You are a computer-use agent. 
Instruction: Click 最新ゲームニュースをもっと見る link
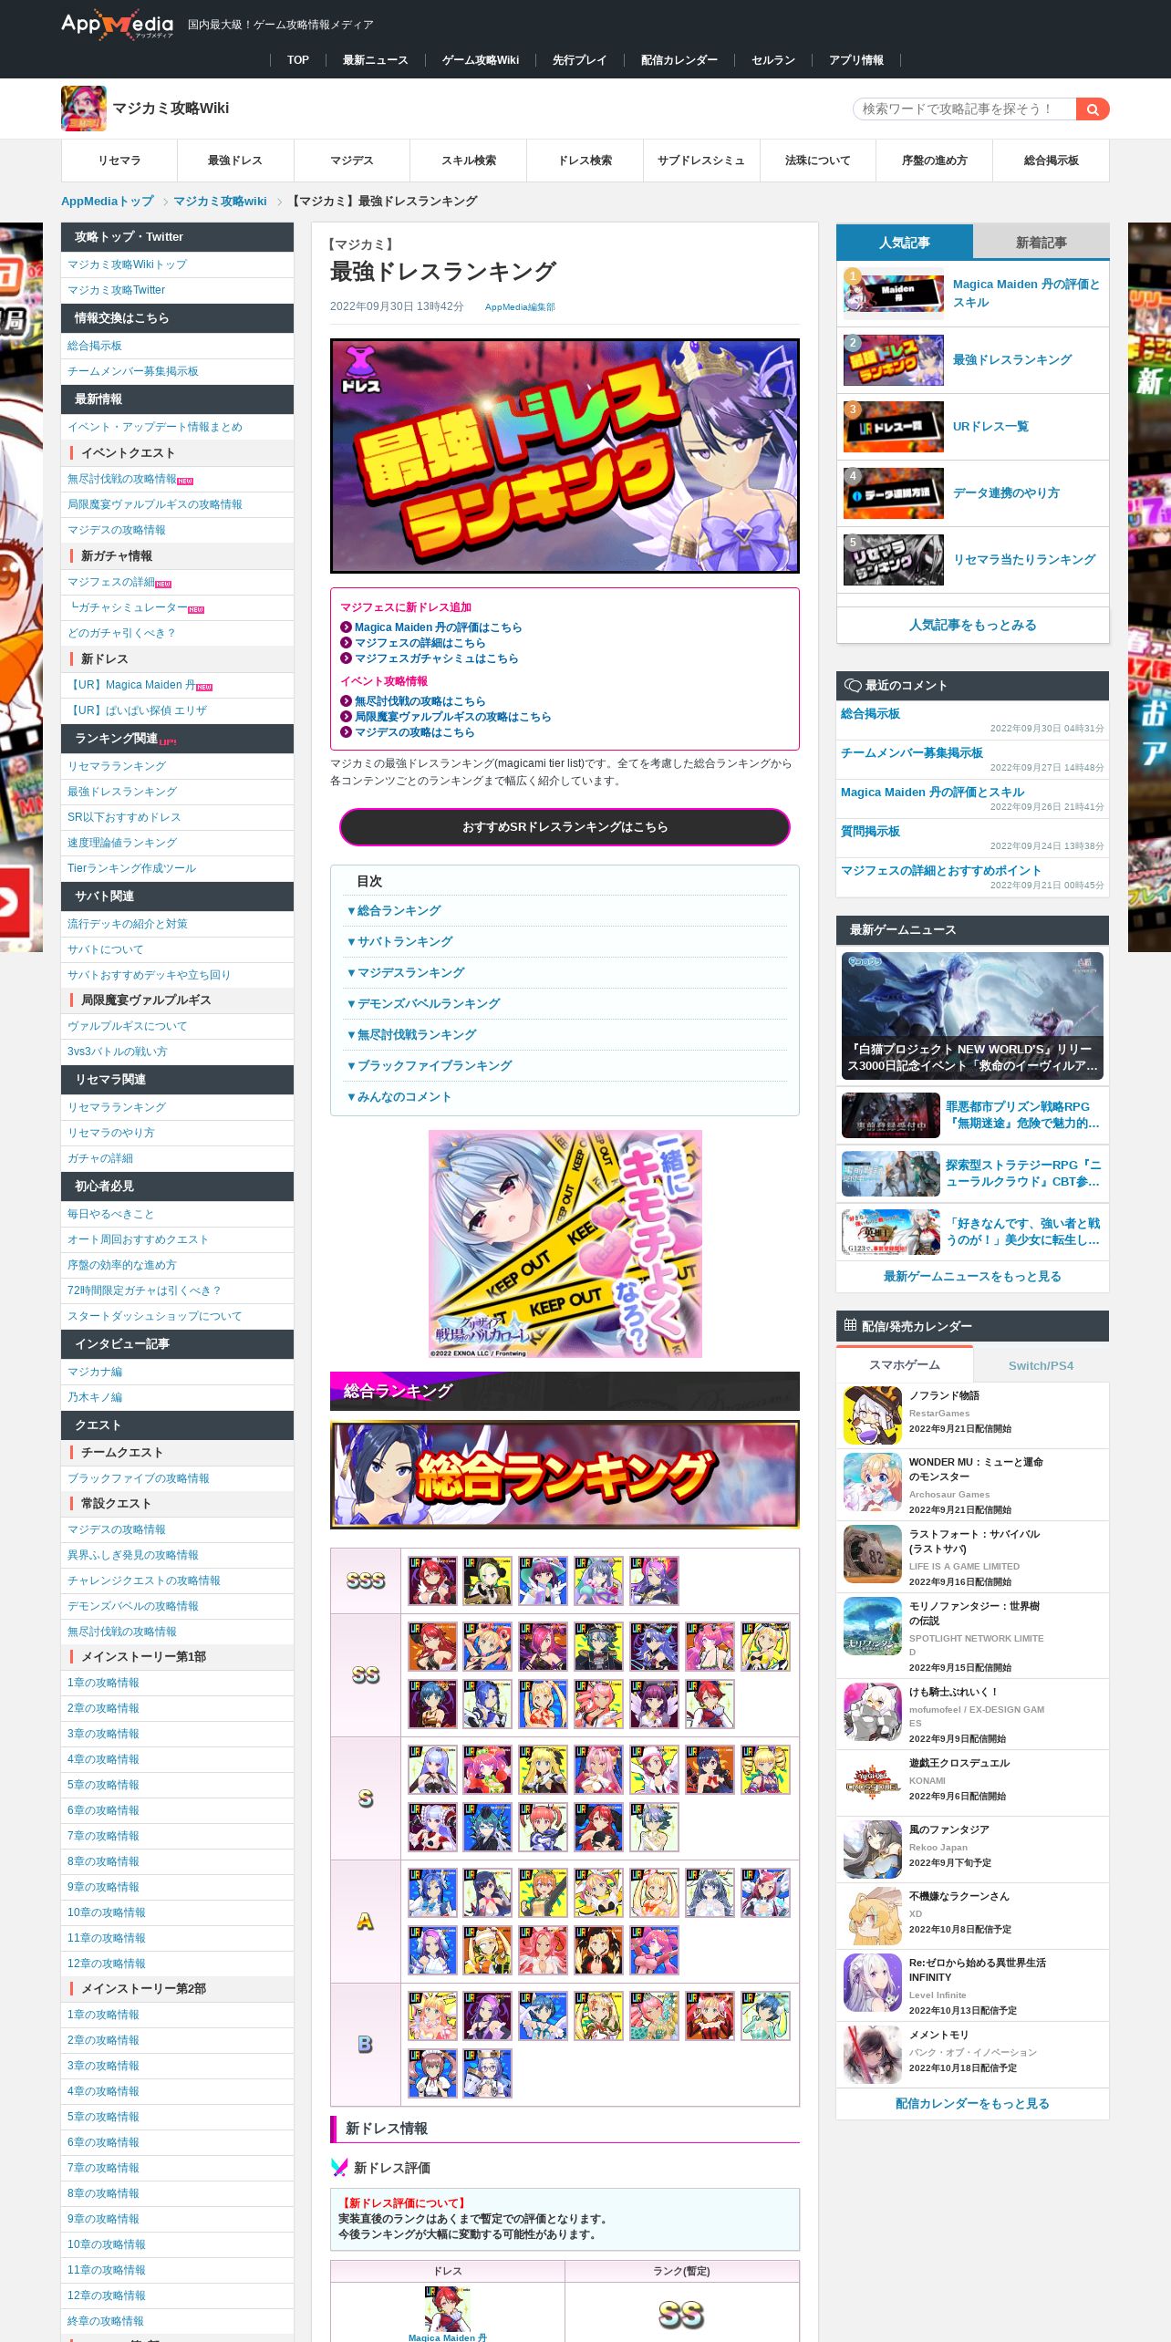(x=973, y=1277)
